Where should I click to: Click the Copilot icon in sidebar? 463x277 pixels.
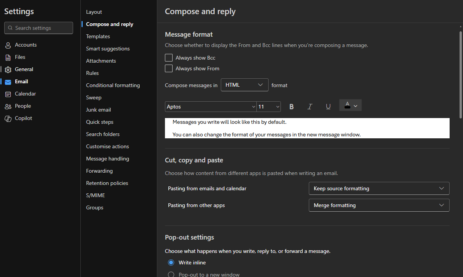click(8, 118)
